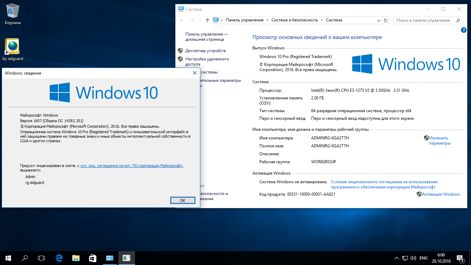Open 'Панель управления — домашняя страница' link
471x265 pixels.
(206, 37)
